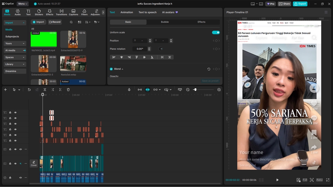Hide the main video track with eye icon

(x=15, y=163)
